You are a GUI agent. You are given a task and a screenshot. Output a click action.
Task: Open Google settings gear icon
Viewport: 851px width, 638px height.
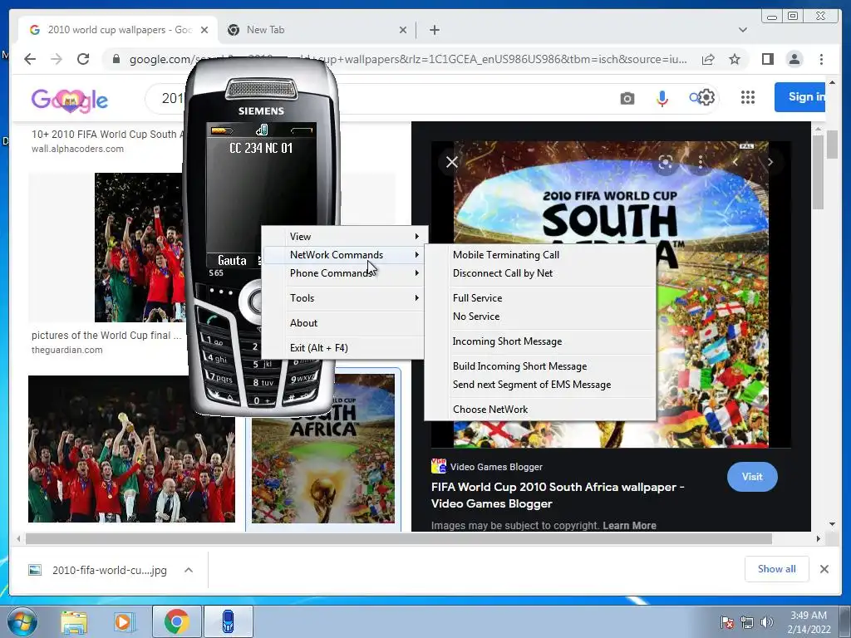pyautogui.click(x=706, y=98)
